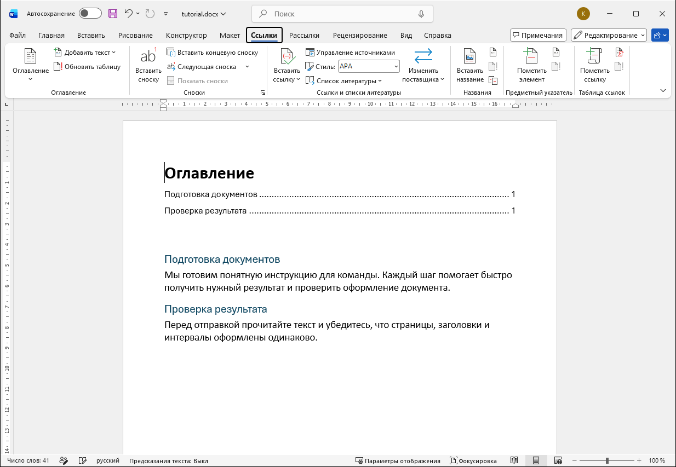Click the zoom slider handle
This screenshot has width=676, height=467.
(x=607, y=460)
